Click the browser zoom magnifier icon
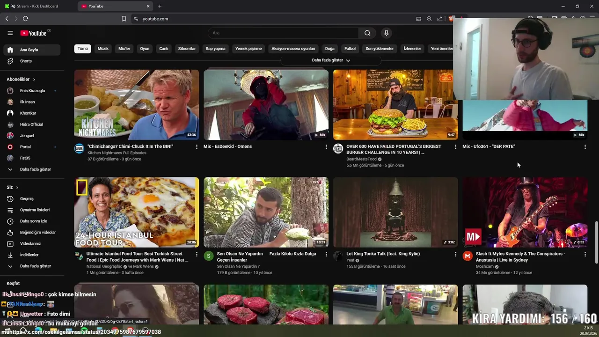The height and width of the screenshot is (337, 599). coord(429,19)
